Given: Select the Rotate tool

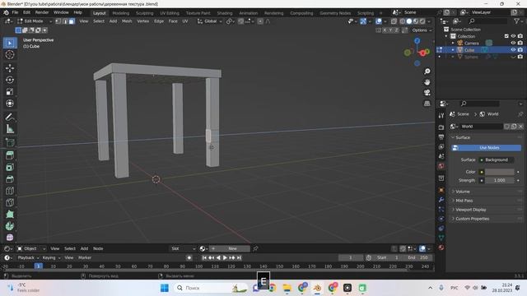Looking at the screenshot, I should (x=10, y=80).
